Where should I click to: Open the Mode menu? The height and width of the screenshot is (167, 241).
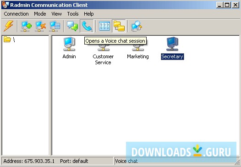pos(40,14)
